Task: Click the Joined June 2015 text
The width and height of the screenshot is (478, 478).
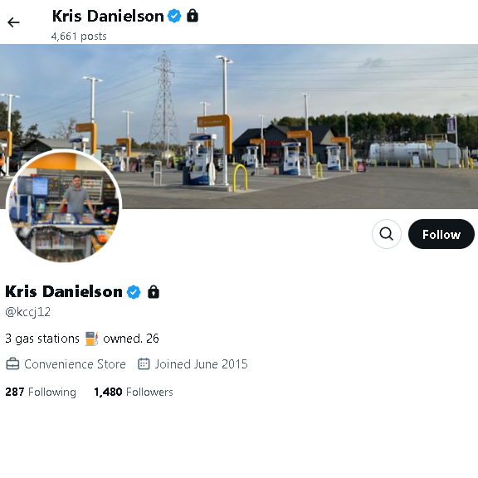Action: pyautogui.click(x=201, y=364)
